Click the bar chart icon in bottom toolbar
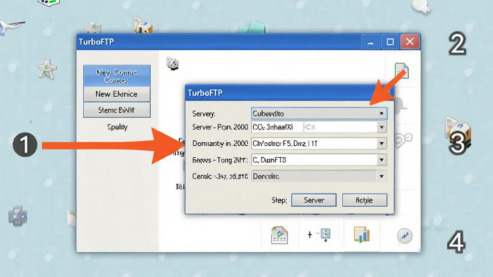 click(362, 235)
